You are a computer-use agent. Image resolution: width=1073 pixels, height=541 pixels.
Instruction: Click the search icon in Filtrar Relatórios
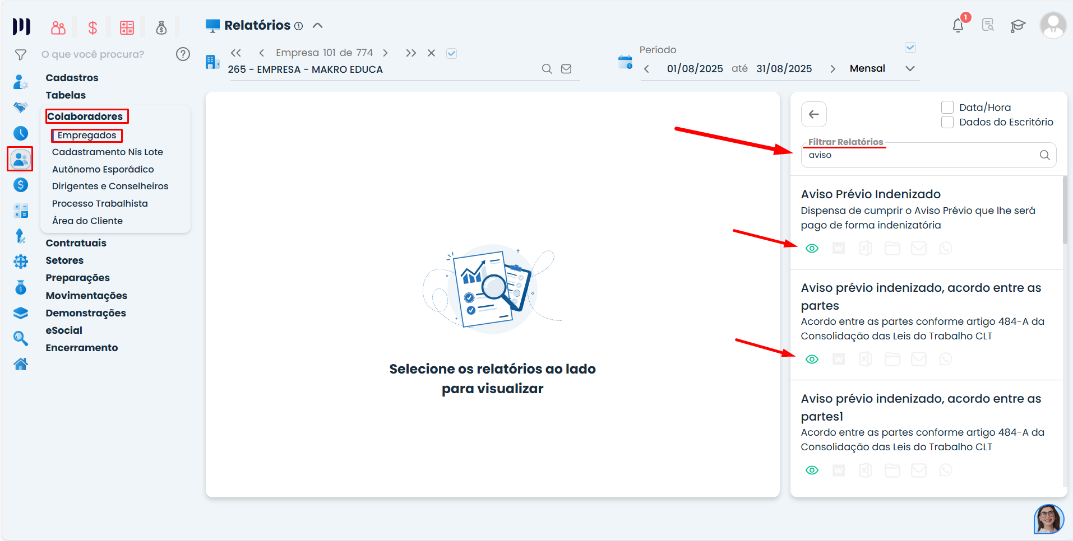click(x=1045, y=155)
